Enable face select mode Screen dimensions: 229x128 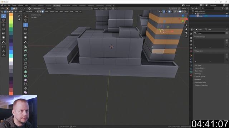[x=43, y=11]
